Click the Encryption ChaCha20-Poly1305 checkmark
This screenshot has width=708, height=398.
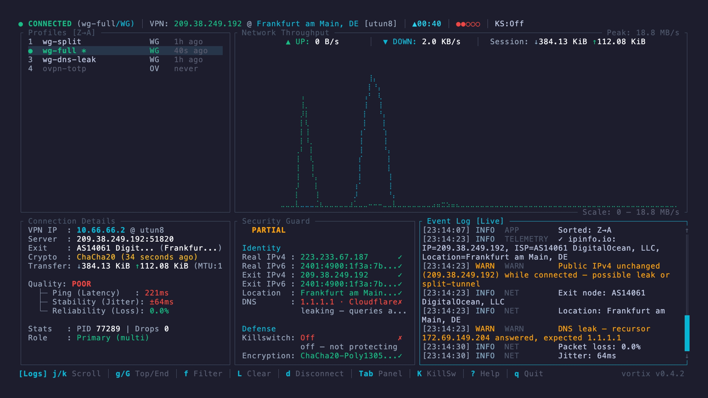click(400, 356)
